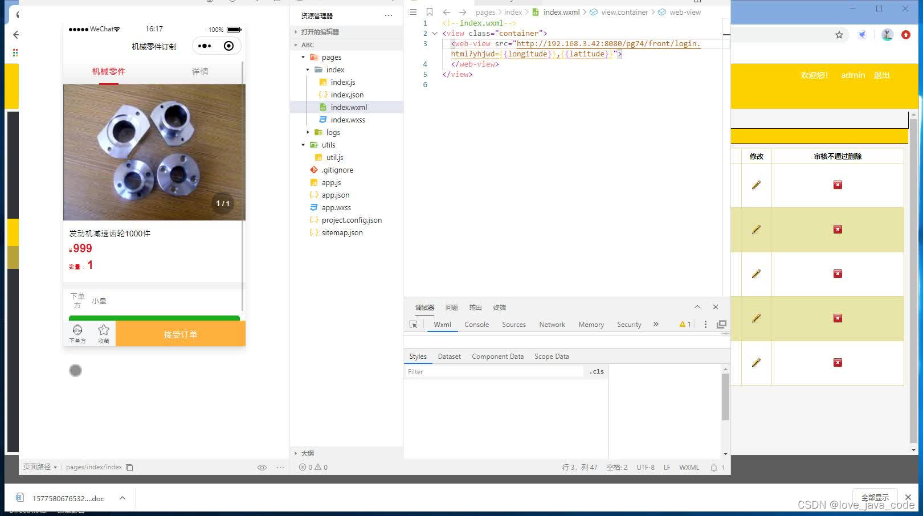
Task: Fold the view container block at line 2
Action: coord(435,34)
